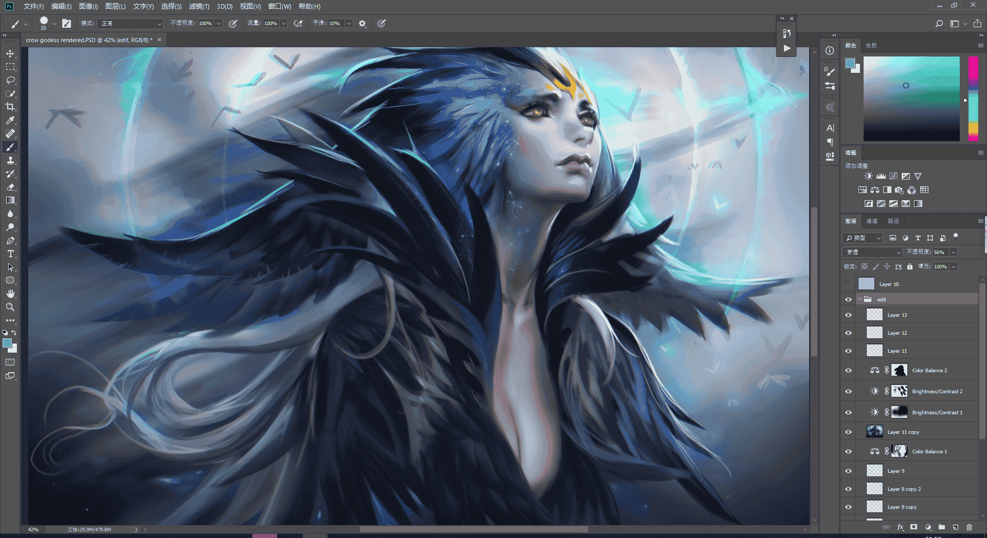
Task: Select Layer 11 copy thumbnail
Action: [x=874, y=432]
